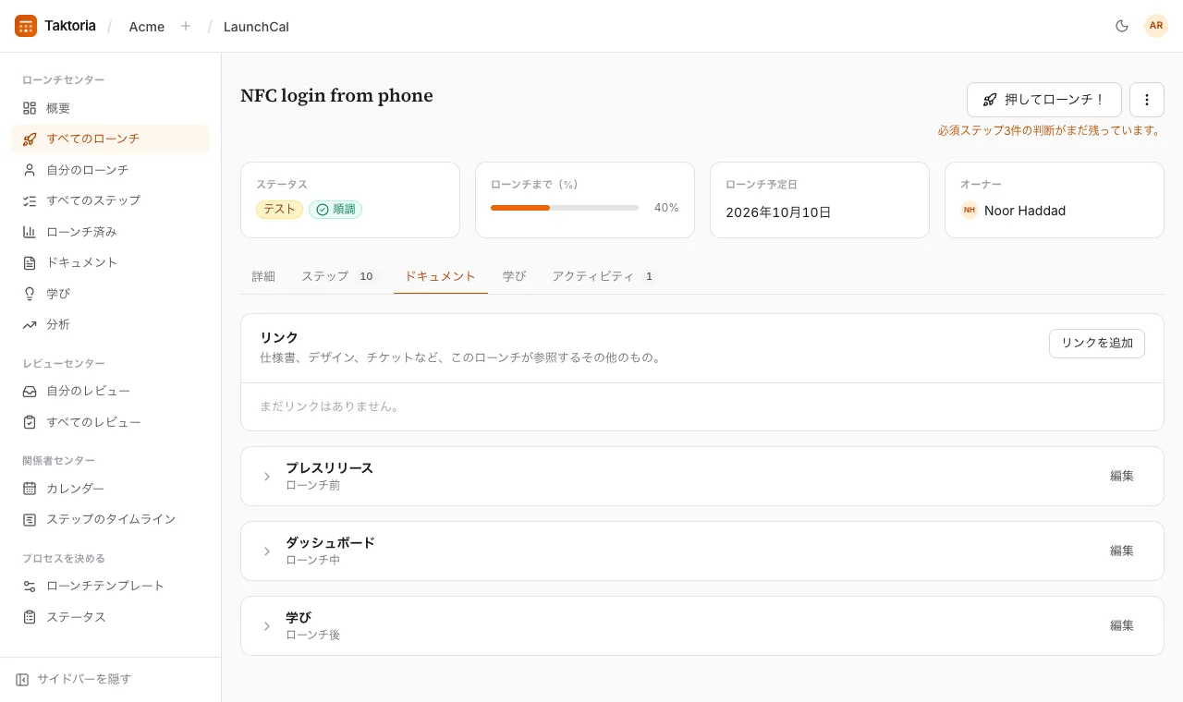Click the bar chart icon for ローンチ済み
The height and width of the screenshot is (702, 1183).
click(x=30, y=232)
